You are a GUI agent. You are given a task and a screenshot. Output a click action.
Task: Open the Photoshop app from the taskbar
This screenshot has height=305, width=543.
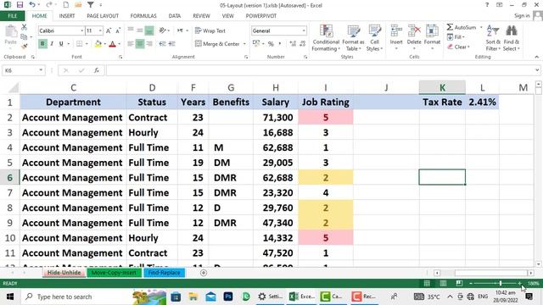point(228,297)
